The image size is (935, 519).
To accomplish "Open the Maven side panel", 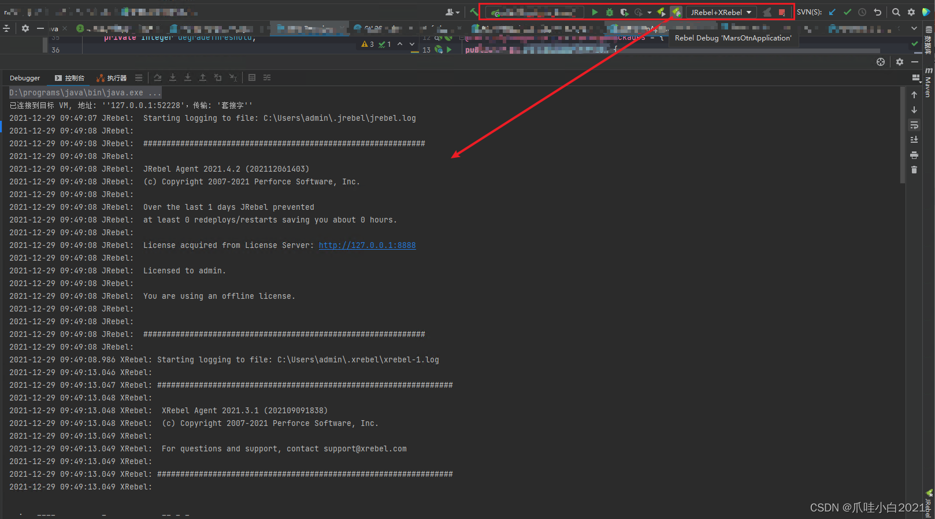I will (x=928, y=82).
